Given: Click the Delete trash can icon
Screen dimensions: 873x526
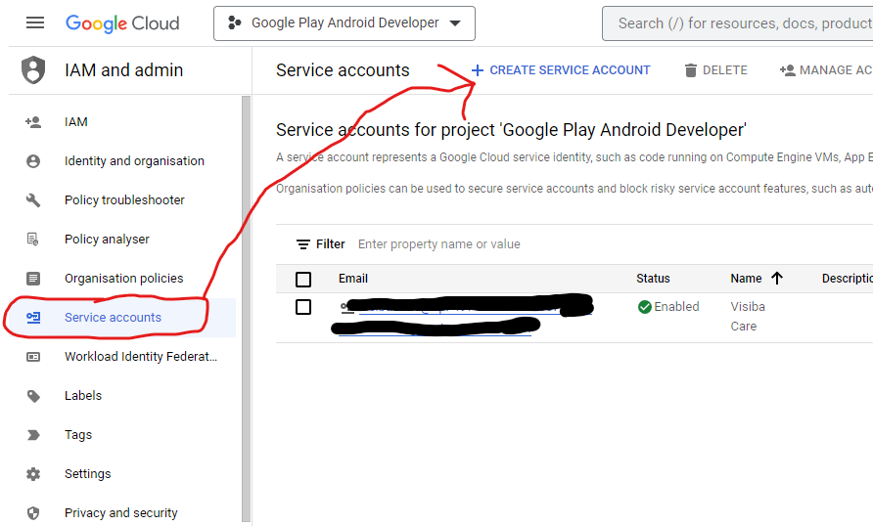Looking at the screenshot, I should (690, 70).
